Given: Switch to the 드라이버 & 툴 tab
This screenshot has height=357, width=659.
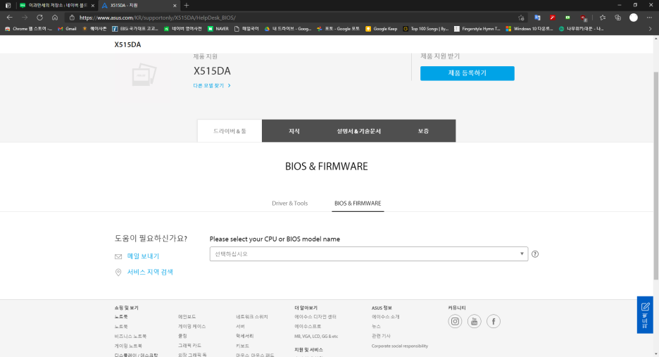Looking at the screenshot, I should point(230,131).
